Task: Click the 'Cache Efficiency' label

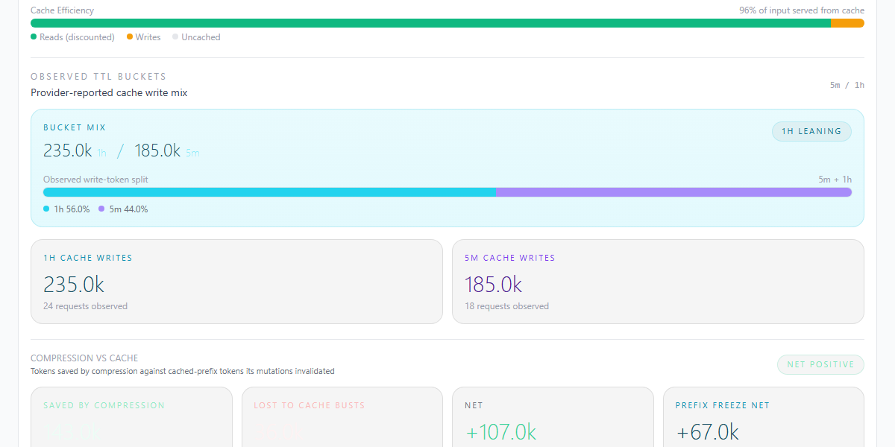Action: [62, 10]
